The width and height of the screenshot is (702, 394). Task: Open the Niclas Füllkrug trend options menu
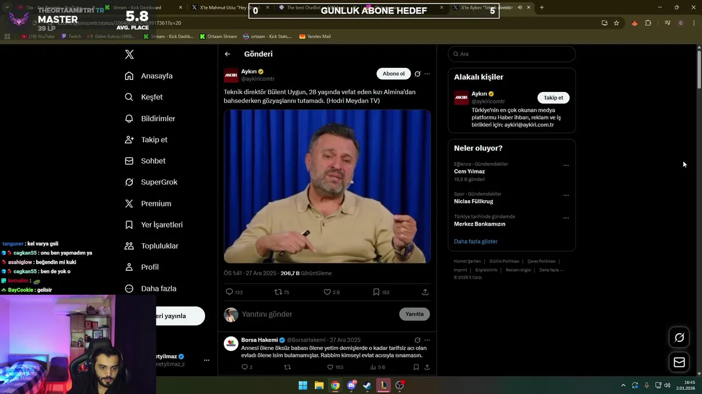point(566,195)
